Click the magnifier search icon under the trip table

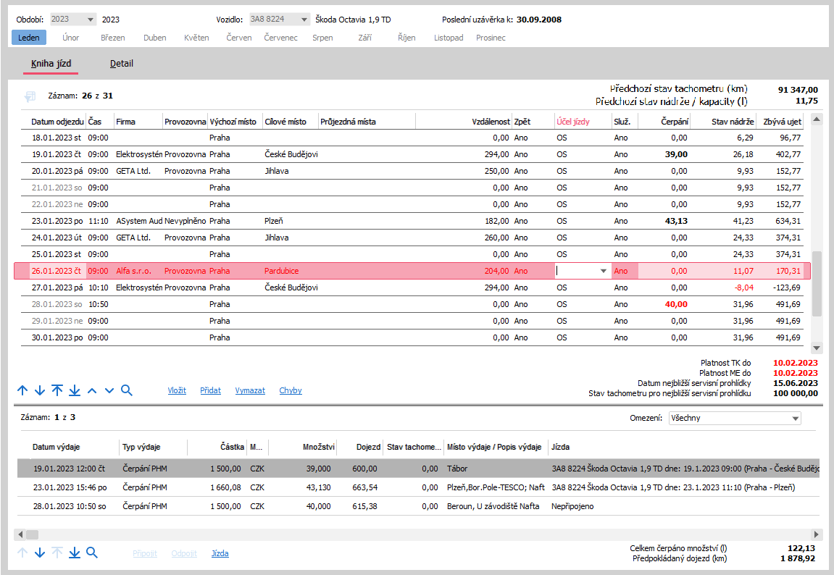click(x=127, y=390)
